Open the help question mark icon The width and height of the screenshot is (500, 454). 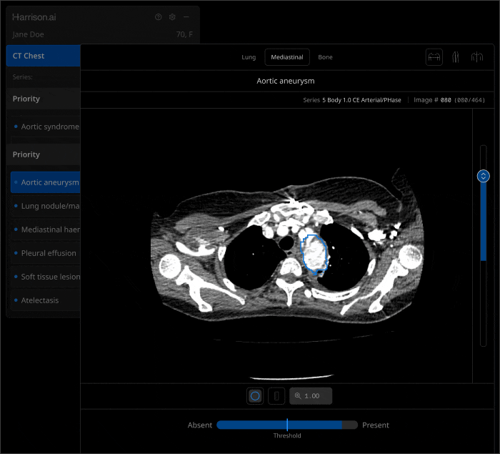coord(159,17)
